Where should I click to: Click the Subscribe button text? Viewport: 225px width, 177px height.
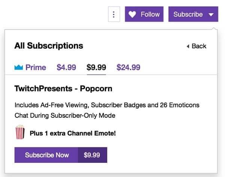(188, 15)
